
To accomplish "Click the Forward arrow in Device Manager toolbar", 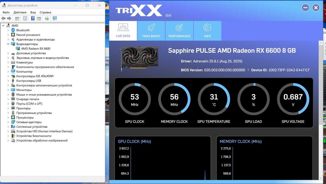I will click(9, 19).
